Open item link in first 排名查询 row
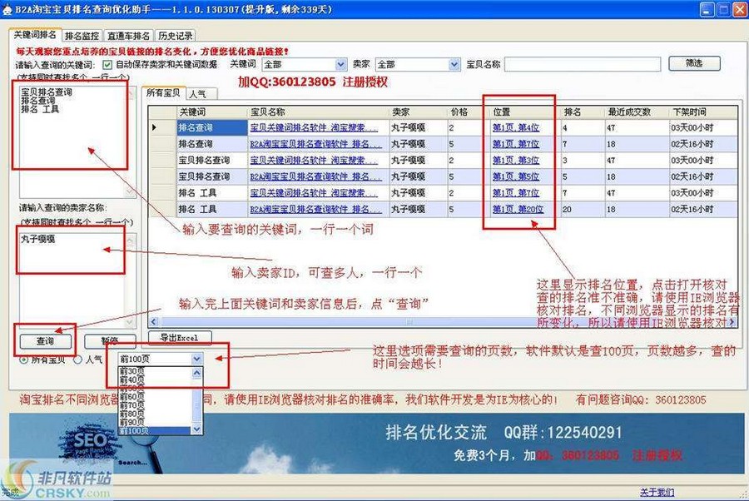The width and height of the screenshot is (749, 501). click(x=314, y=127)
